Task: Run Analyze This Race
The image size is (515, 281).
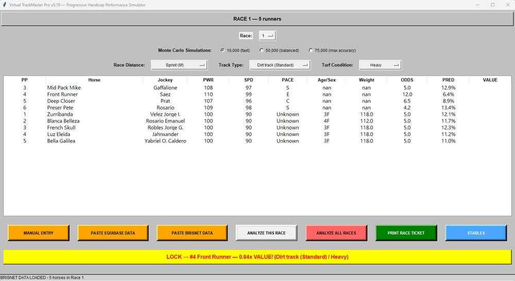Action: [266, 233]
